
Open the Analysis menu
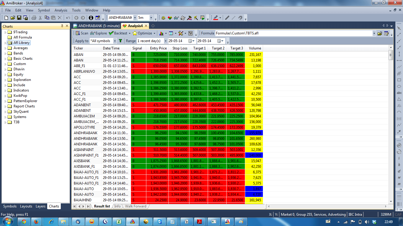[61, 10]
